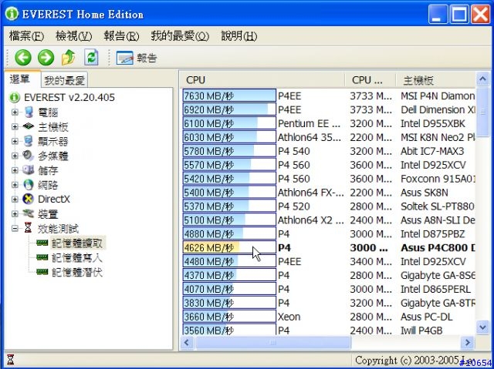Click the highlighted 4626 MB/秒 result bar
Image resolution: width=494 pixels, height=369 pixels.
click(229, 248)
